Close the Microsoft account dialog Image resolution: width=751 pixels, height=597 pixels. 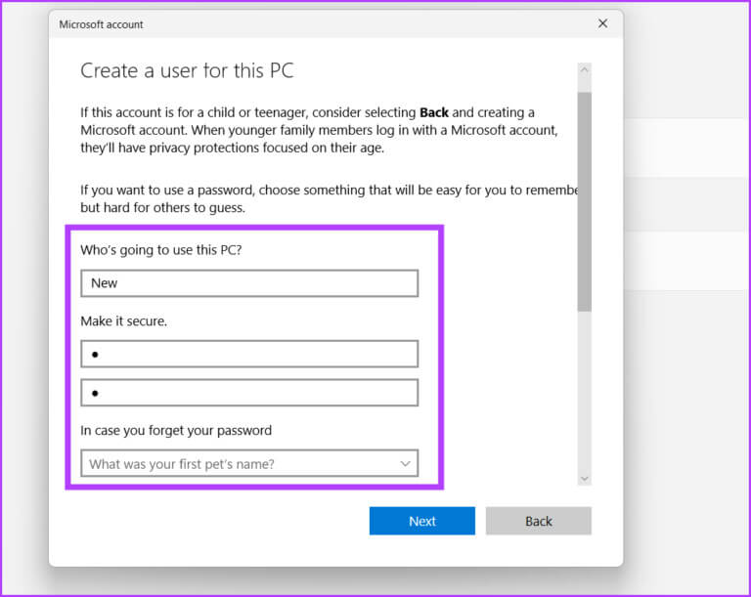tap(602, 23)
